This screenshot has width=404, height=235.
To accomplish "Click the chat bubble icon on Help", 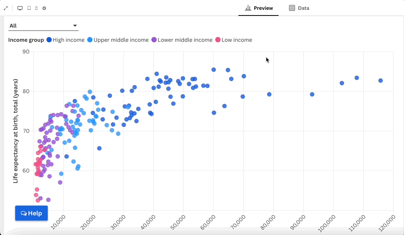I will click(x=23, y=213).
